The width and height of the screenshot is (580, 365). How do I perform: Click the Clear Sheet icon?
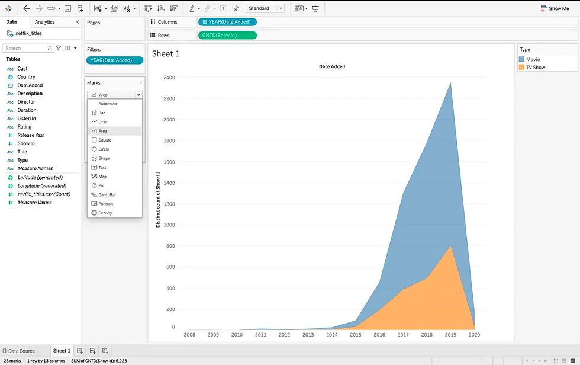tap(126, 8)
